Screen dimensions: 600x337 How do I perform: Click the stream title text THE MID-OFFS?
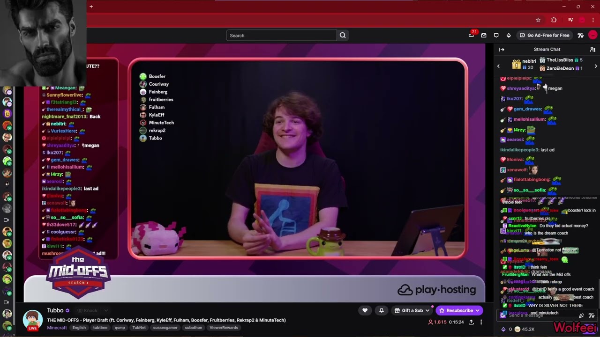(166, 320)
